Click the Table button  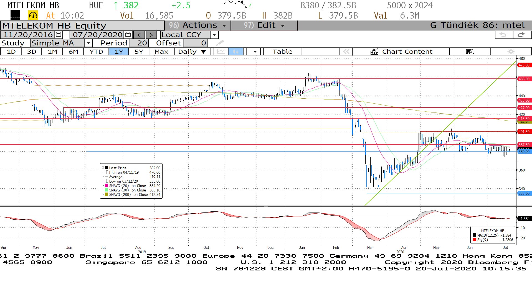pos(282,52)
